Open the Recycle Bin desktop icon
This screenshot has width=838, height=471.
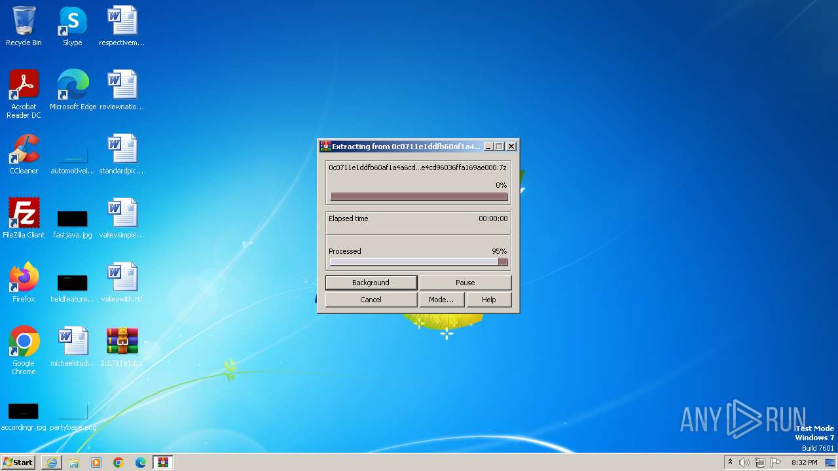pyautogui.click(x=24, y=27)
